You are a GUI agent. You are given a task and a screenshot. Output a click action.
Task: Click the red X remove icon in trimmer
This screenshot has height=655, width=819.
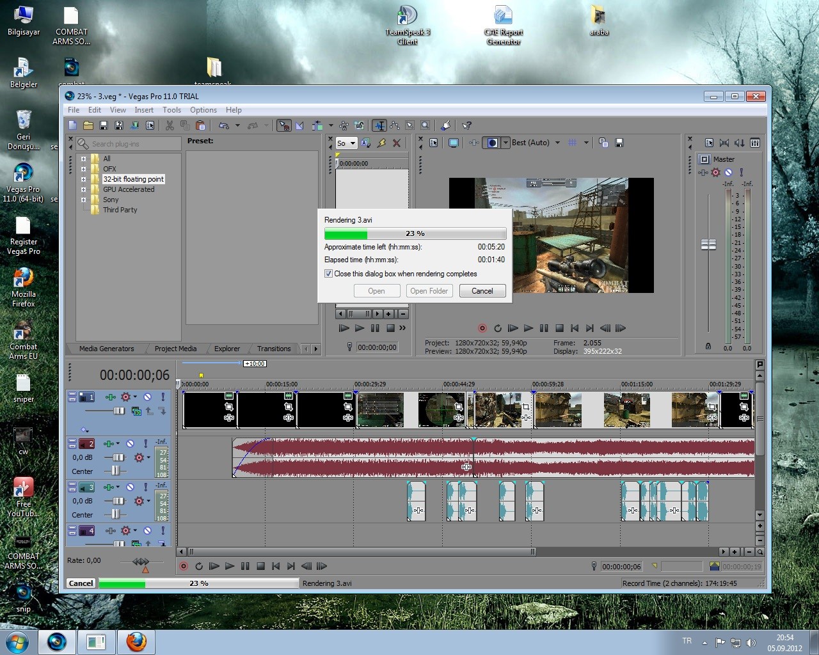[397, 143]
